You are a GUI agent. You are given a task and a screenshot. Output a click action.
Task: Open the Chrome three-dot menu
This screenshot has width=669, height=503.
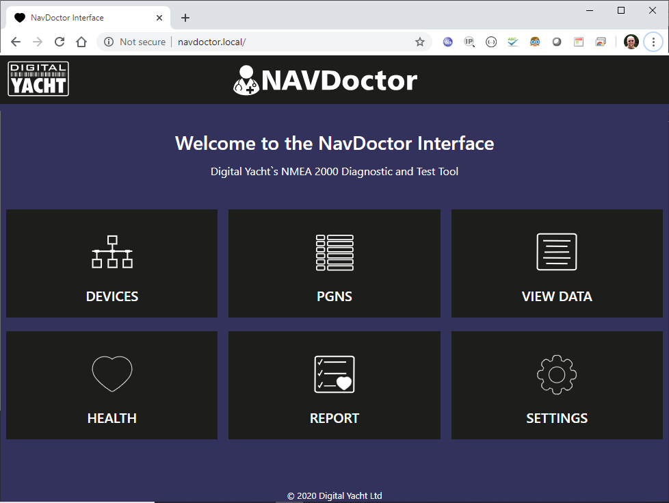(653, 42)
